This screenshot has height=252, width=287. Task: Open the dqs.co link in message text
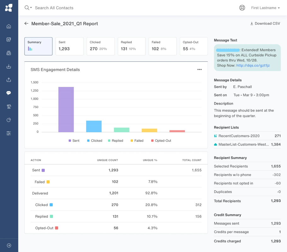coord(253,65)
